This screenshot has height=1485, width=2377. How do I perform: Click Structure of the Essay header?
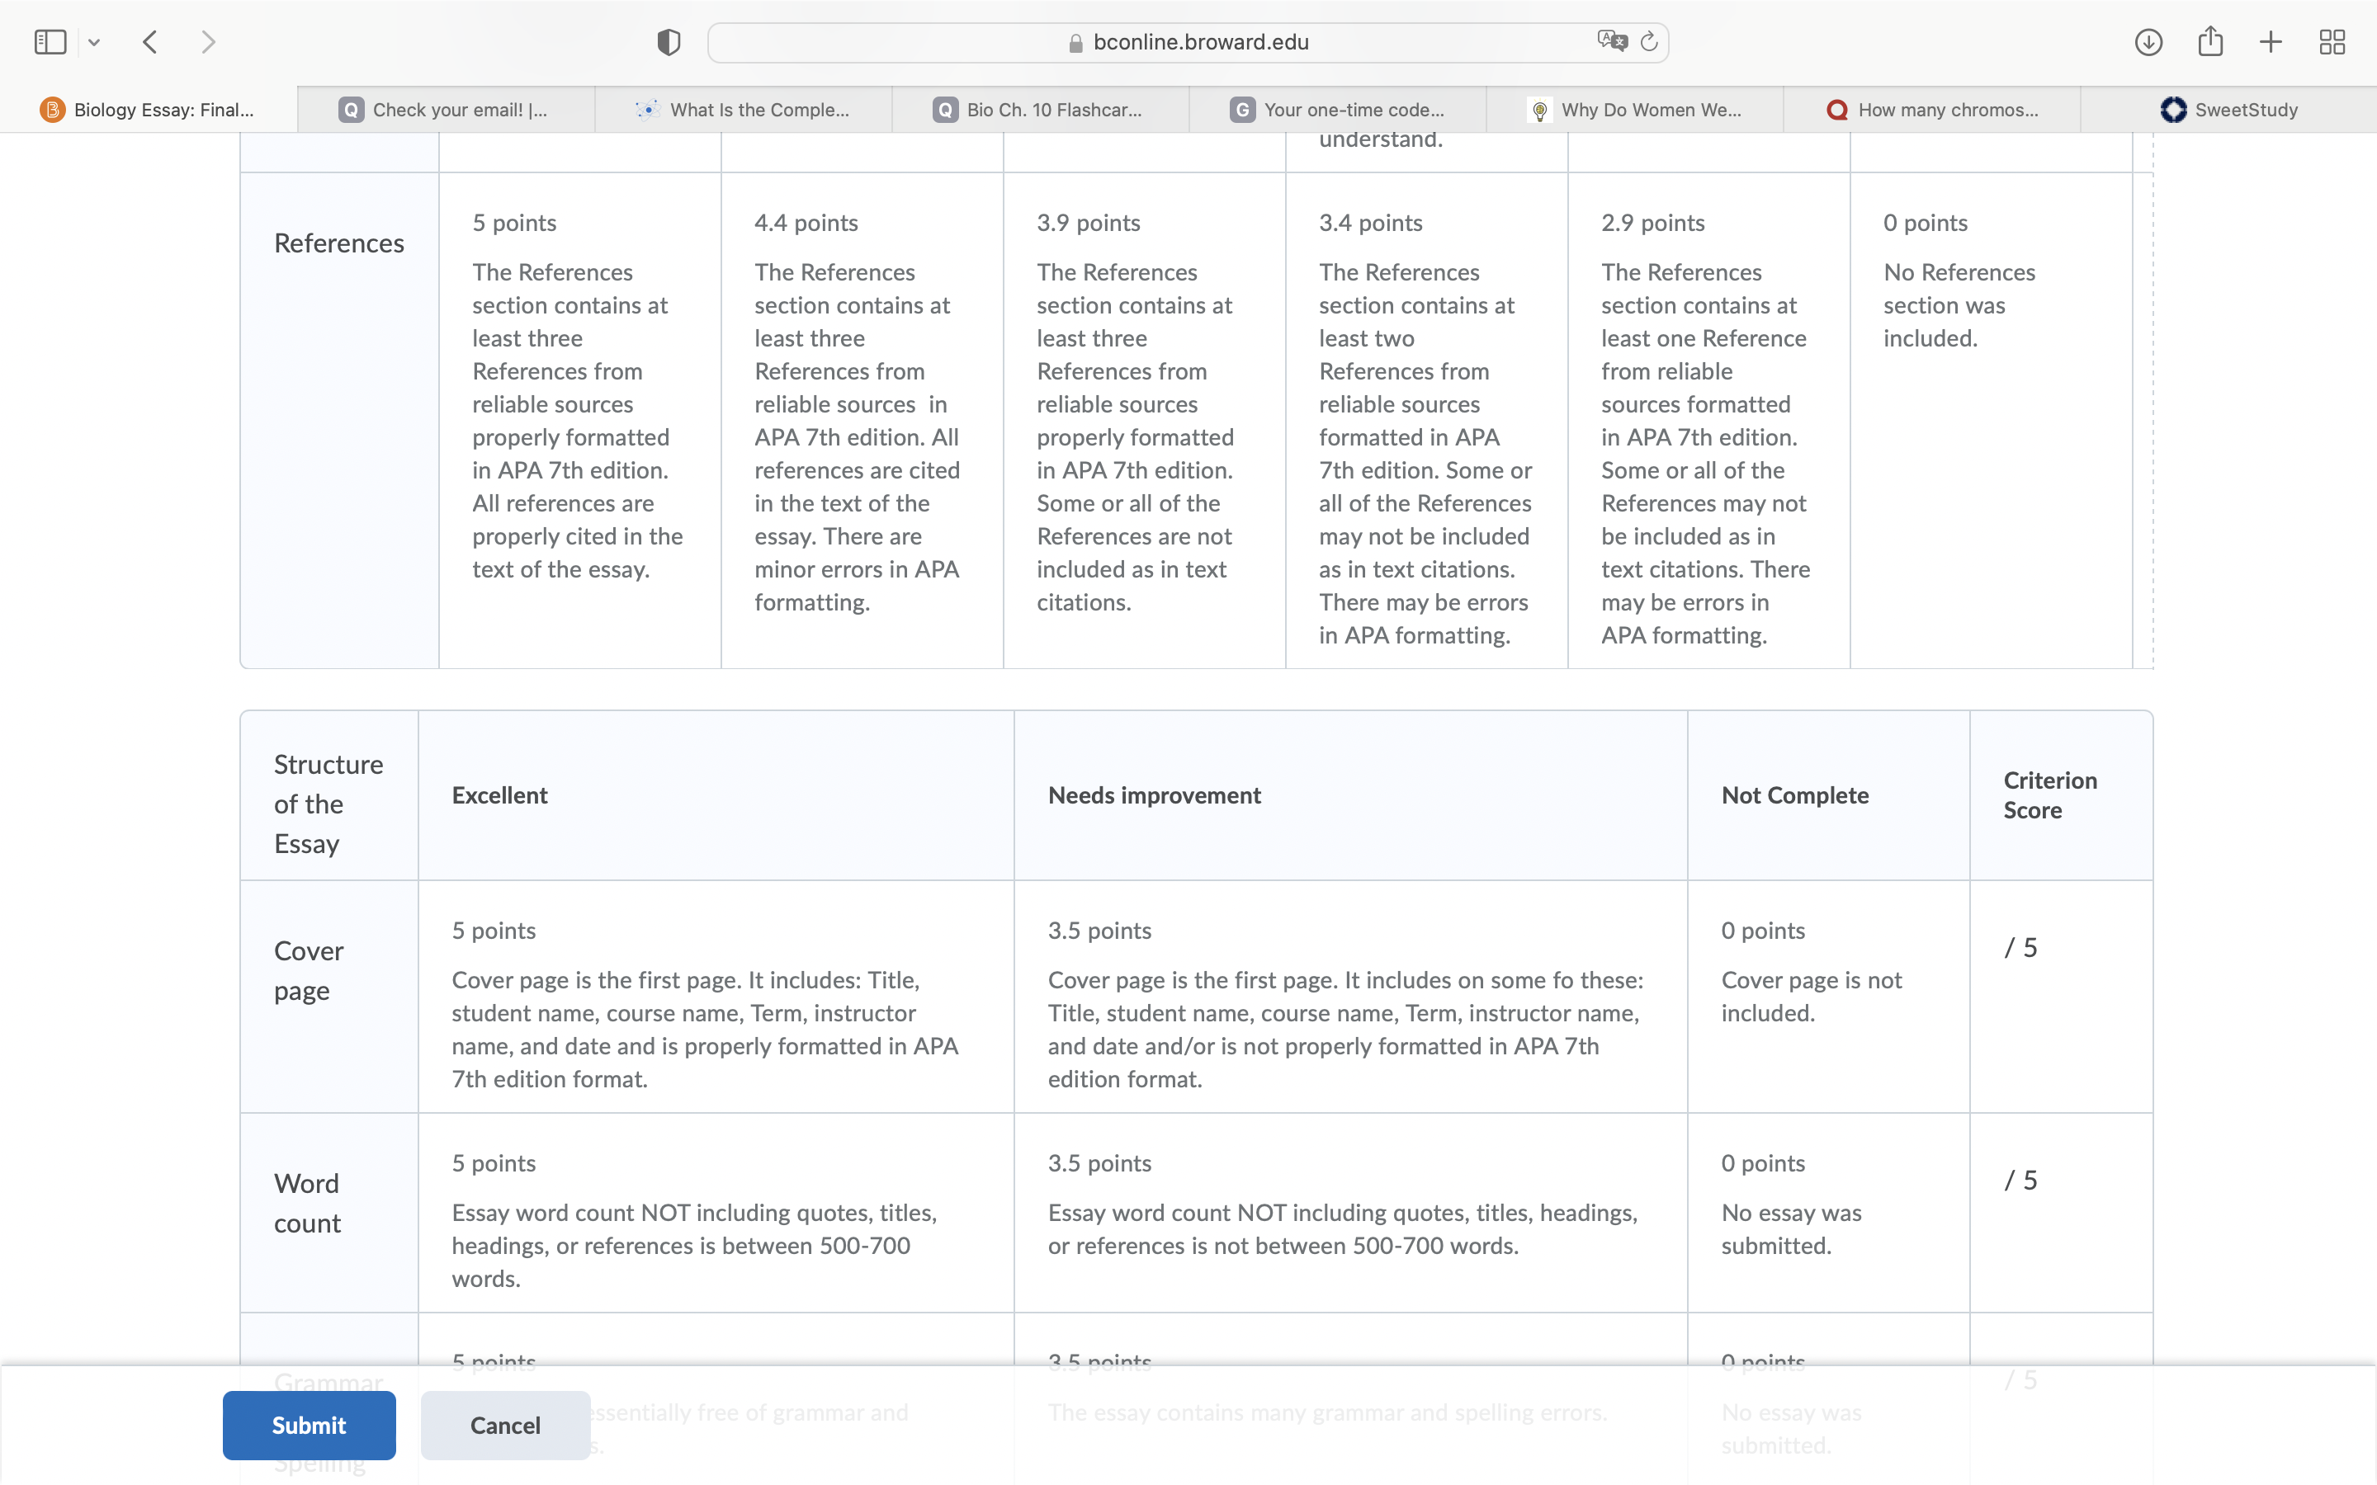click(329, 804)
